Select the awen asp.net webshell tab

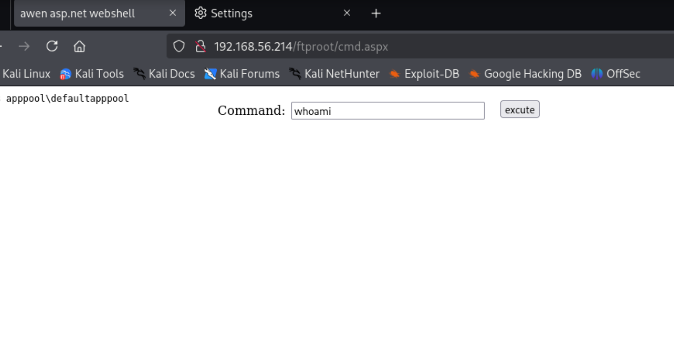[x=77, y=13]
